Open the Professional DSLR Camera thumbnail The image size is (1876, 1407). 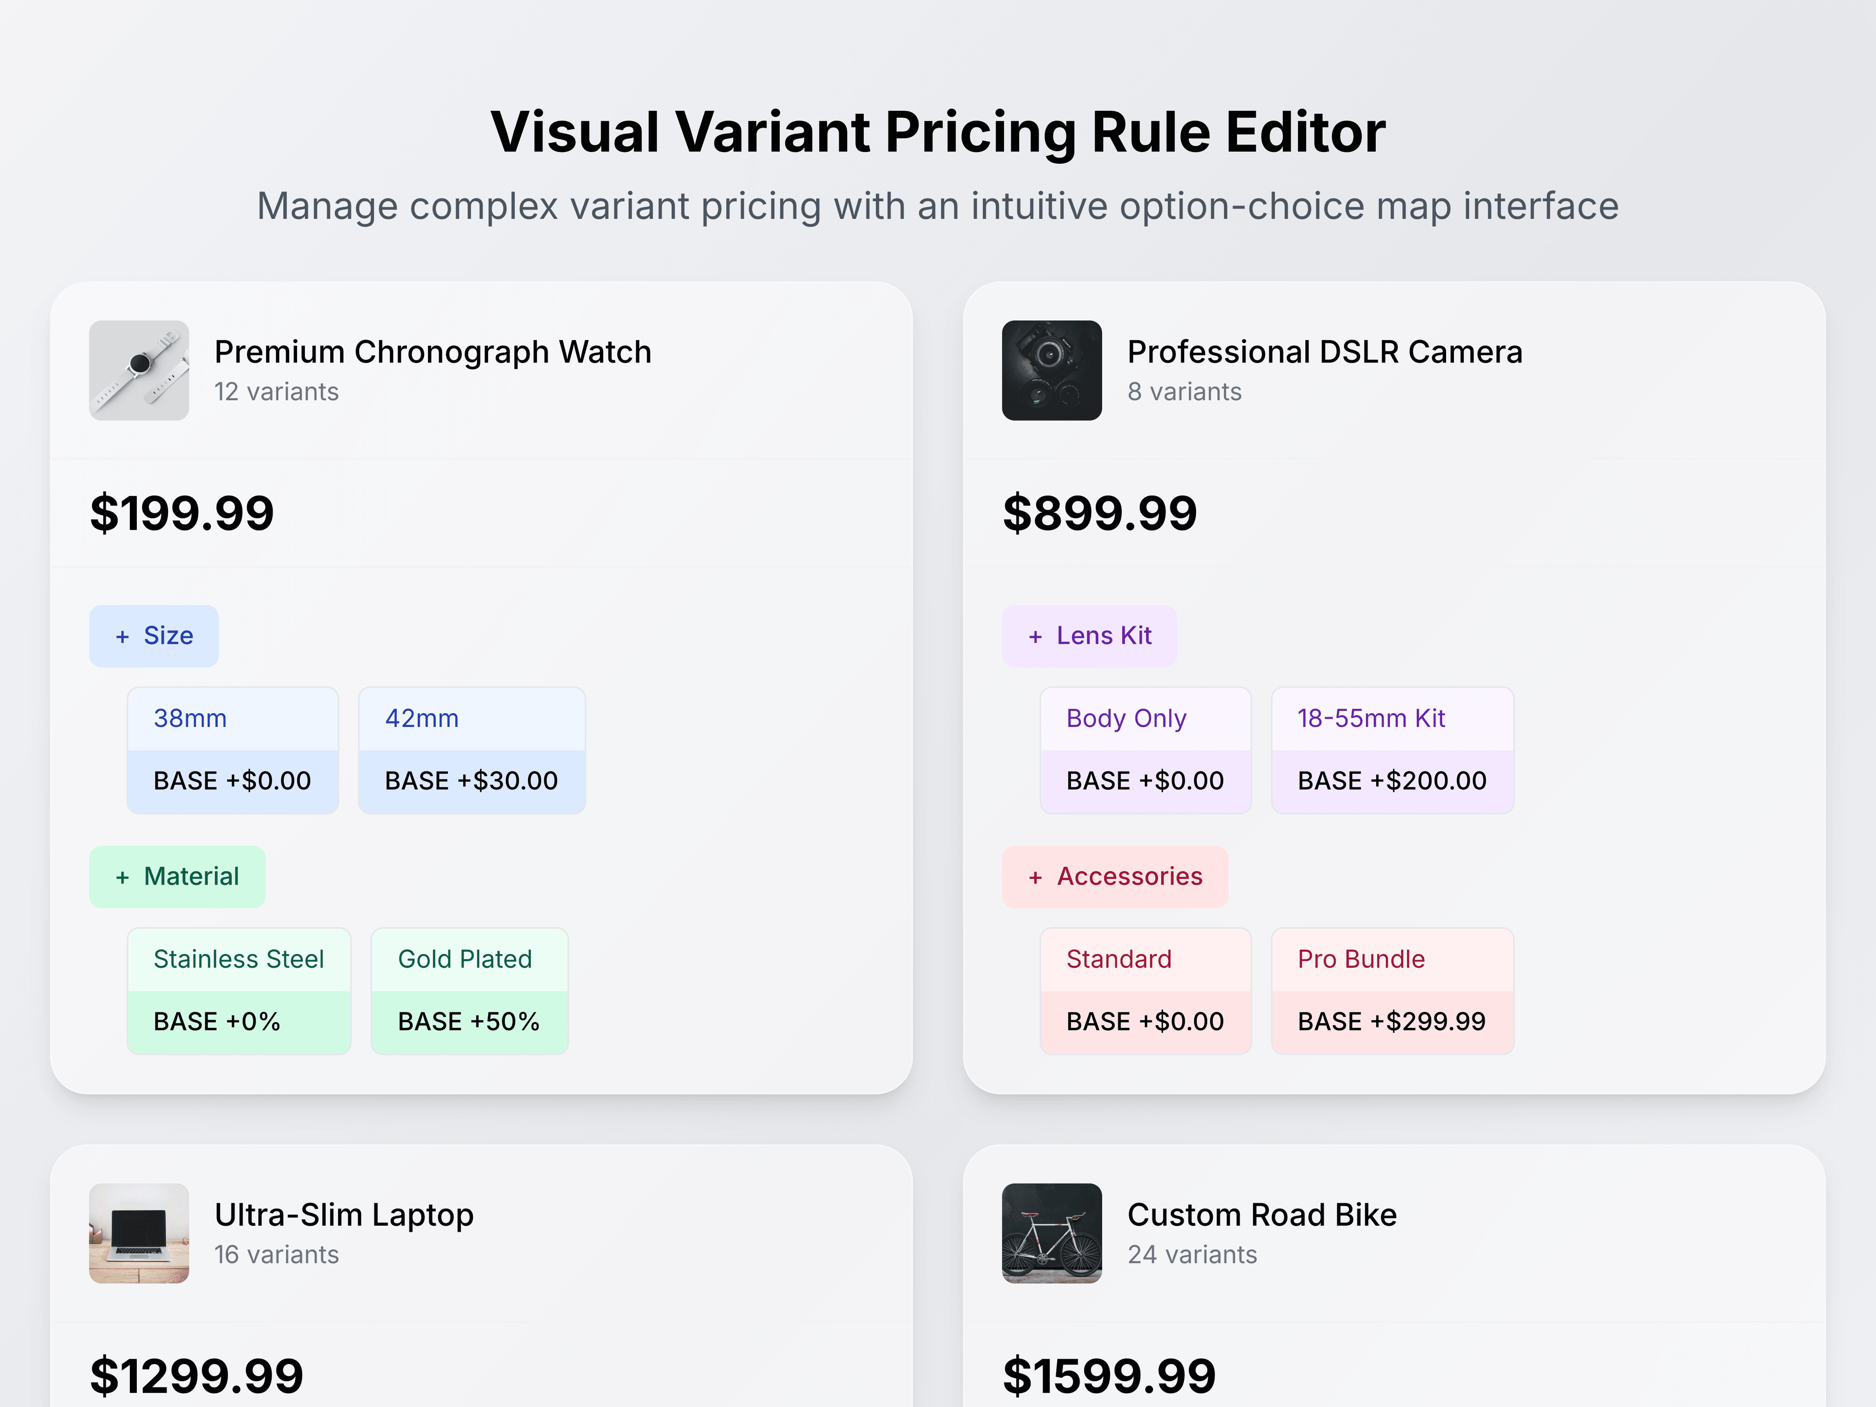tap(1052, 371)
